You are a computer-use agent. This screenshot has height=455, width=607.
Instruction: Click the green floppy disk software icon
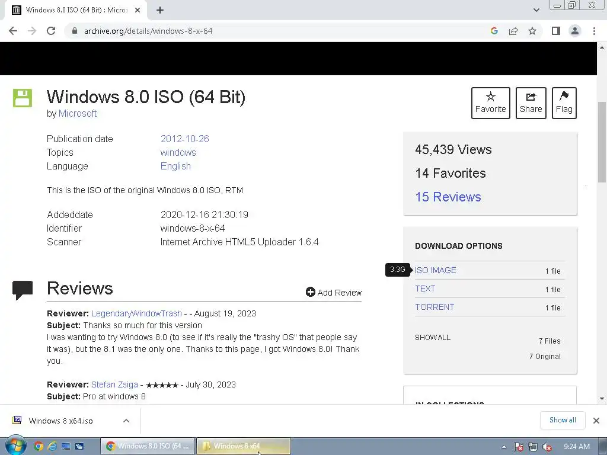pyautogui.click(x=23, y=98)
